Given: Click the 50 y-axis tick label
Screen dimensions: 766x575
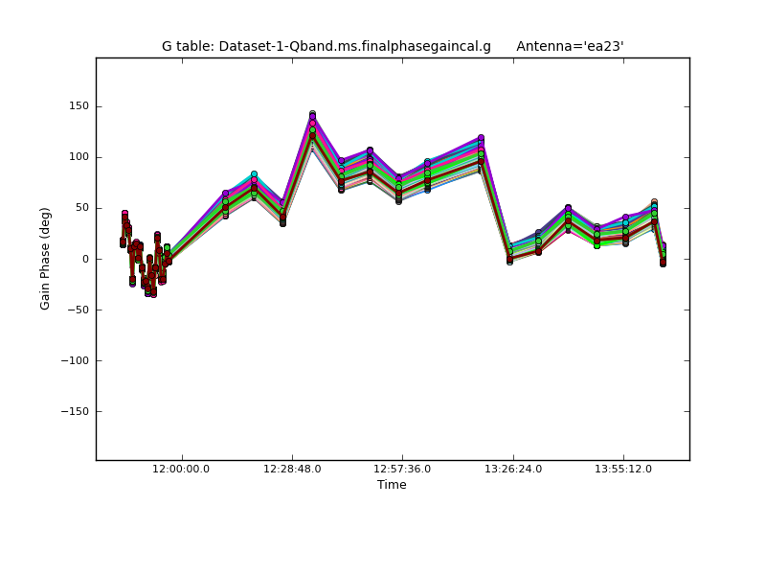Looking at the screenshot, I should point(83,208).
